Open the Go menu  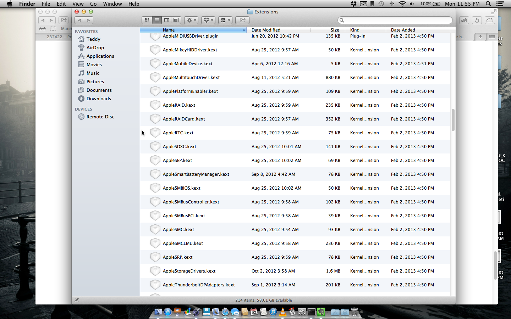pyautogui.click(x=93, y=4)
